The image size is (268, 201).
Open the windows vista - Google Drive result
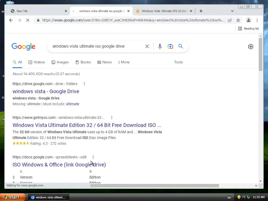click(46, 91)
